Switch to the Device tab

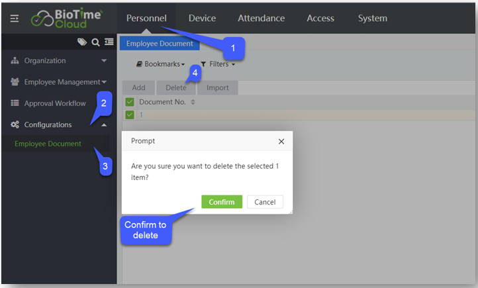click(x=202, y=18)
